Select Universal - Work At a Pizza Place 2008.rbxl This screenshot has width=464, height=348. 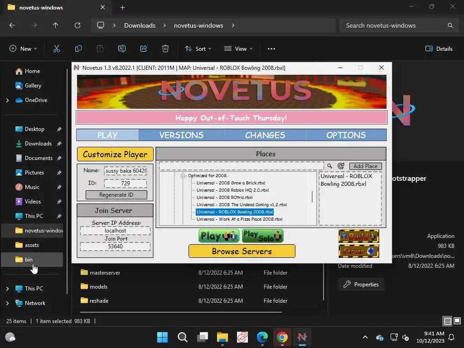tap(239, 219)
